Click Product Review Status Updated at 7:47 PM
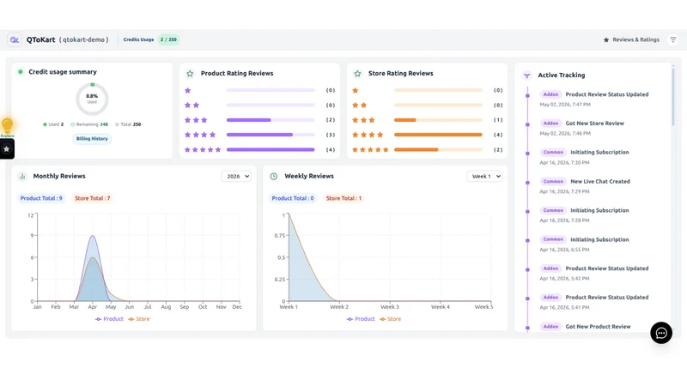This screenshot has height=386, width=687. coord(607,94)
